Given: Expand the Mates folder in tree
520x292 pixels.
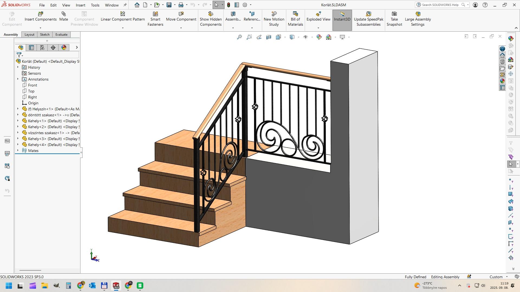Looking at the screenshot, I should pos(18,151).
